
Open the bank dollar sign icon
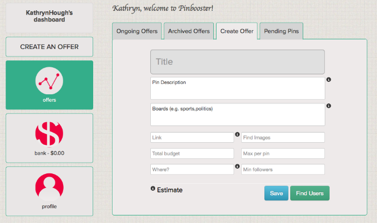coord(50,134)
